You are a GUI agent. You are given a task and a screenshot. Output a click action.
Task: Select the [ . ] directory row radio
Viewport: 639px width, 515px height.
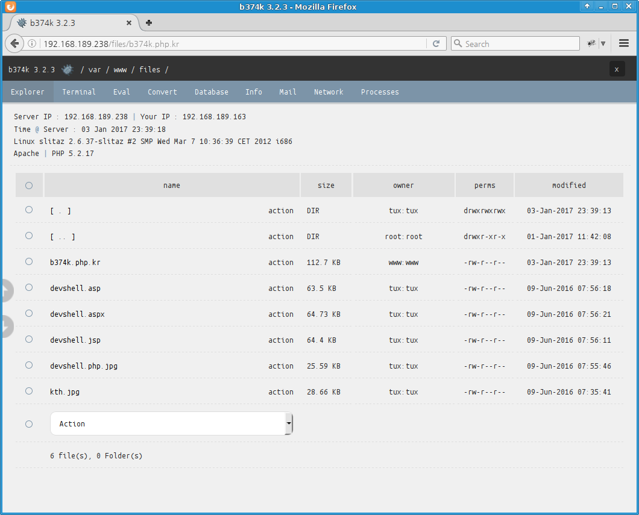tap(29, 210)
